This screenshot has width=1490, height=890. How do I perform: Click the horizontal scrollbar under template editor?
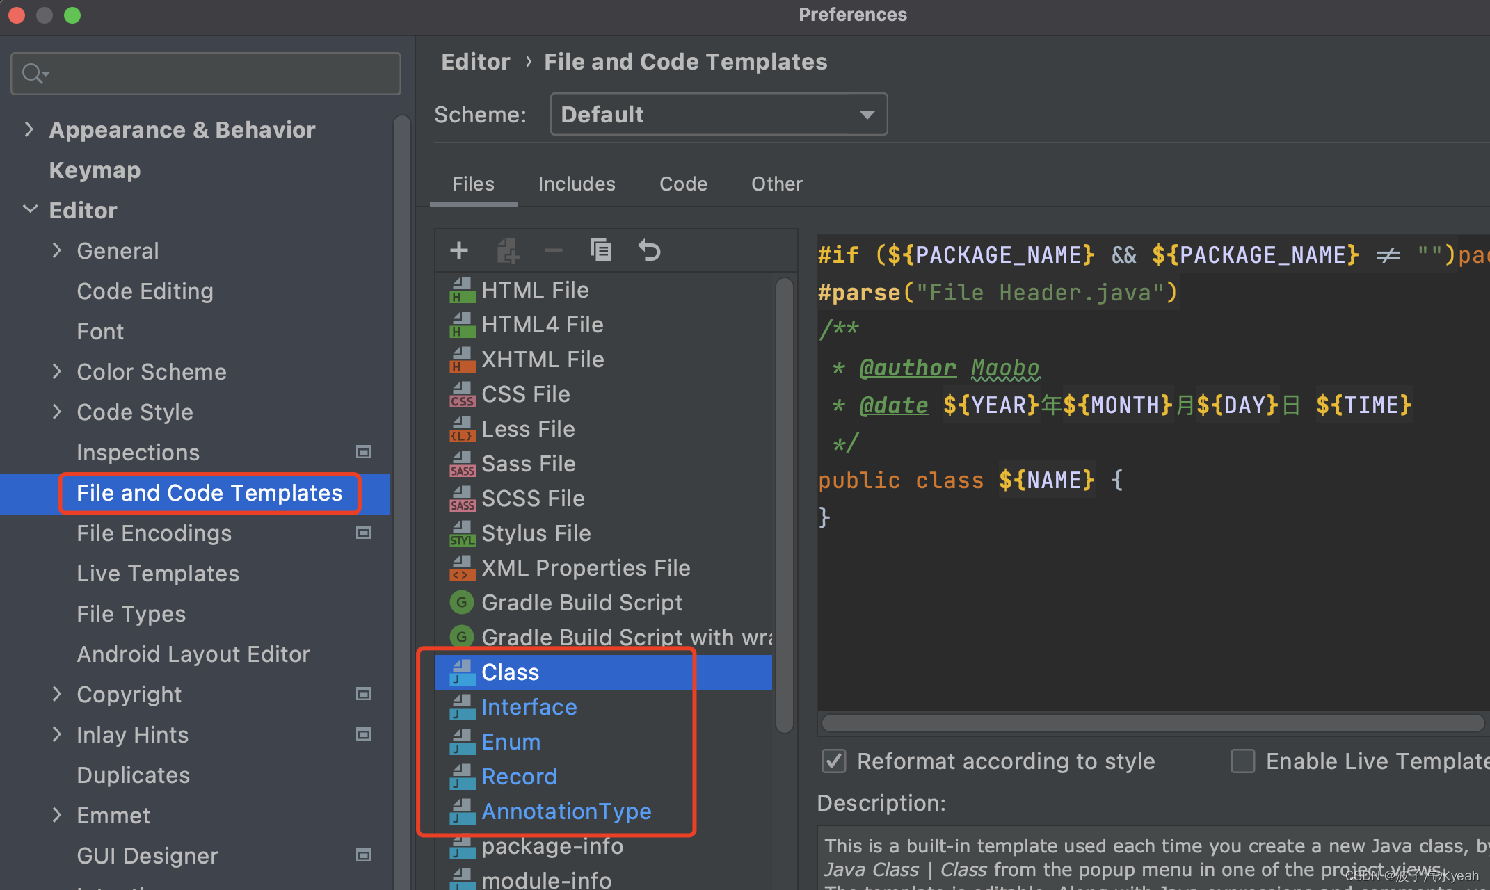point(1152,723)
